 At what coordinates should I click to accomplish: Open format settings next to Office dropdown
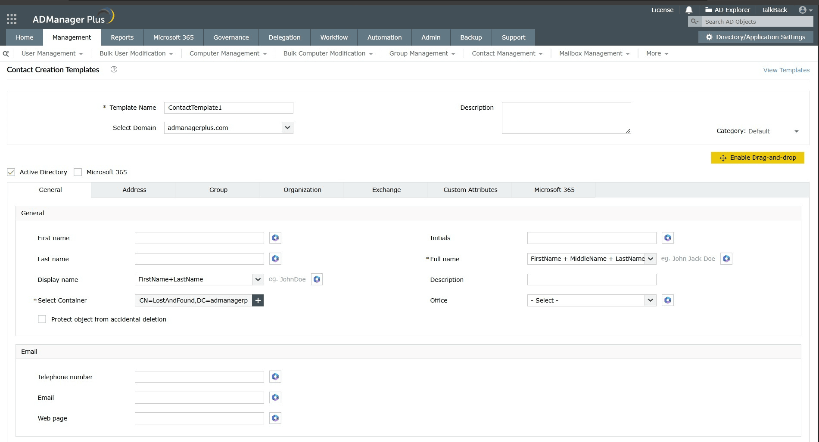[667, 300]
